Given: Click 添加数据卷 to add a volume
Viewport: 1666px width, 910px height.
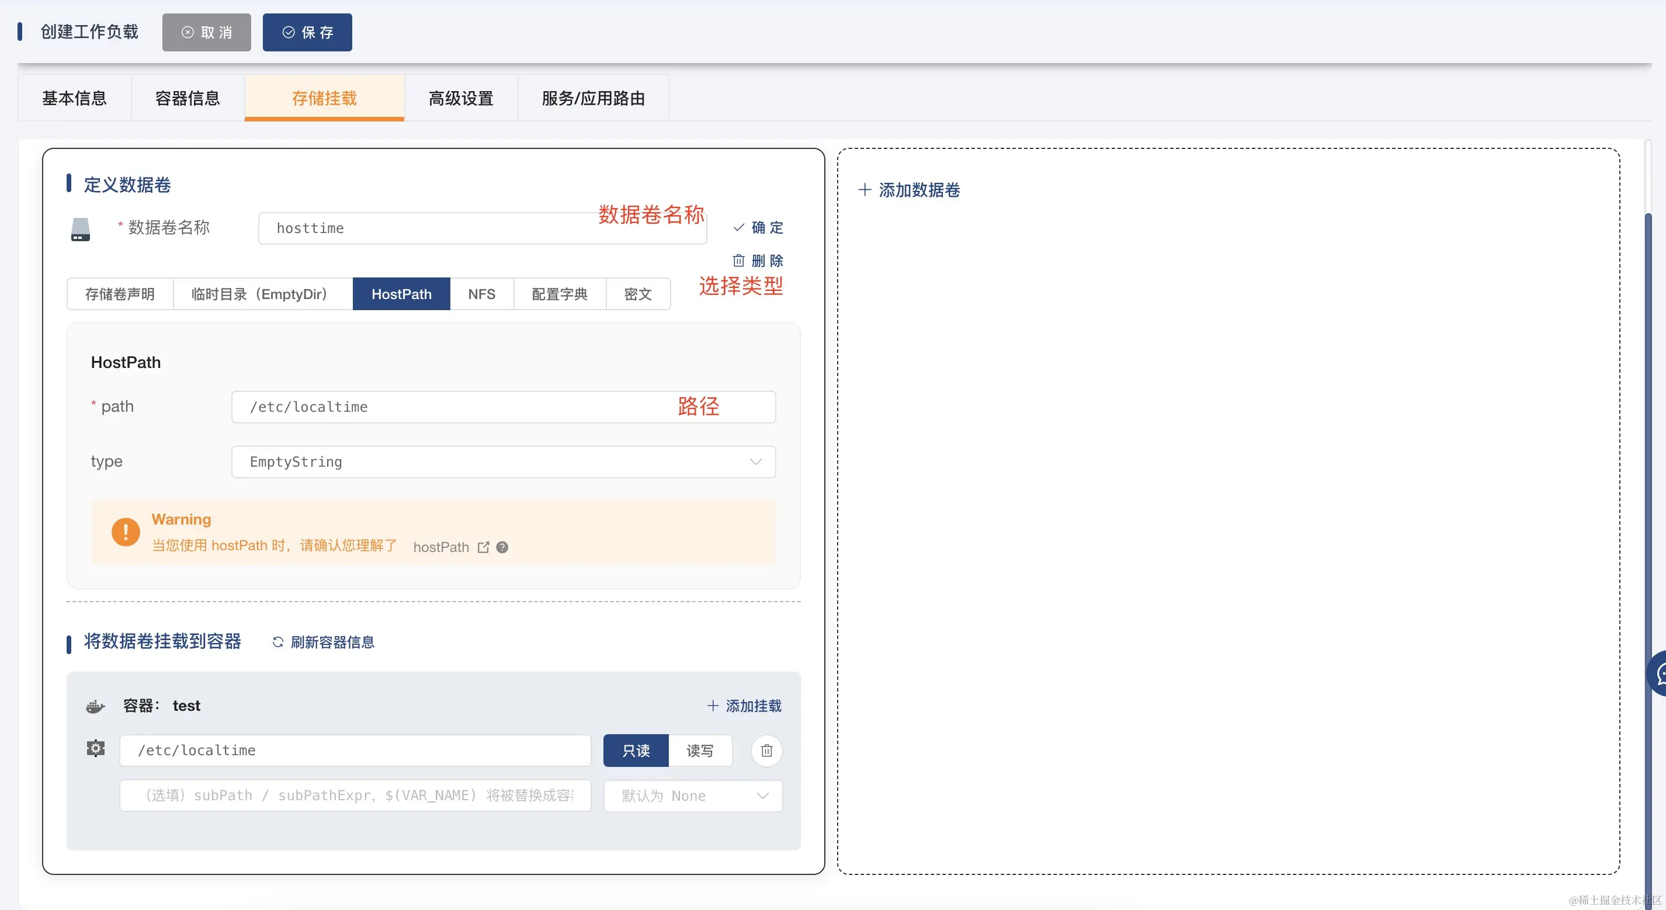Looking at the screenshot, I should (908, 189).
